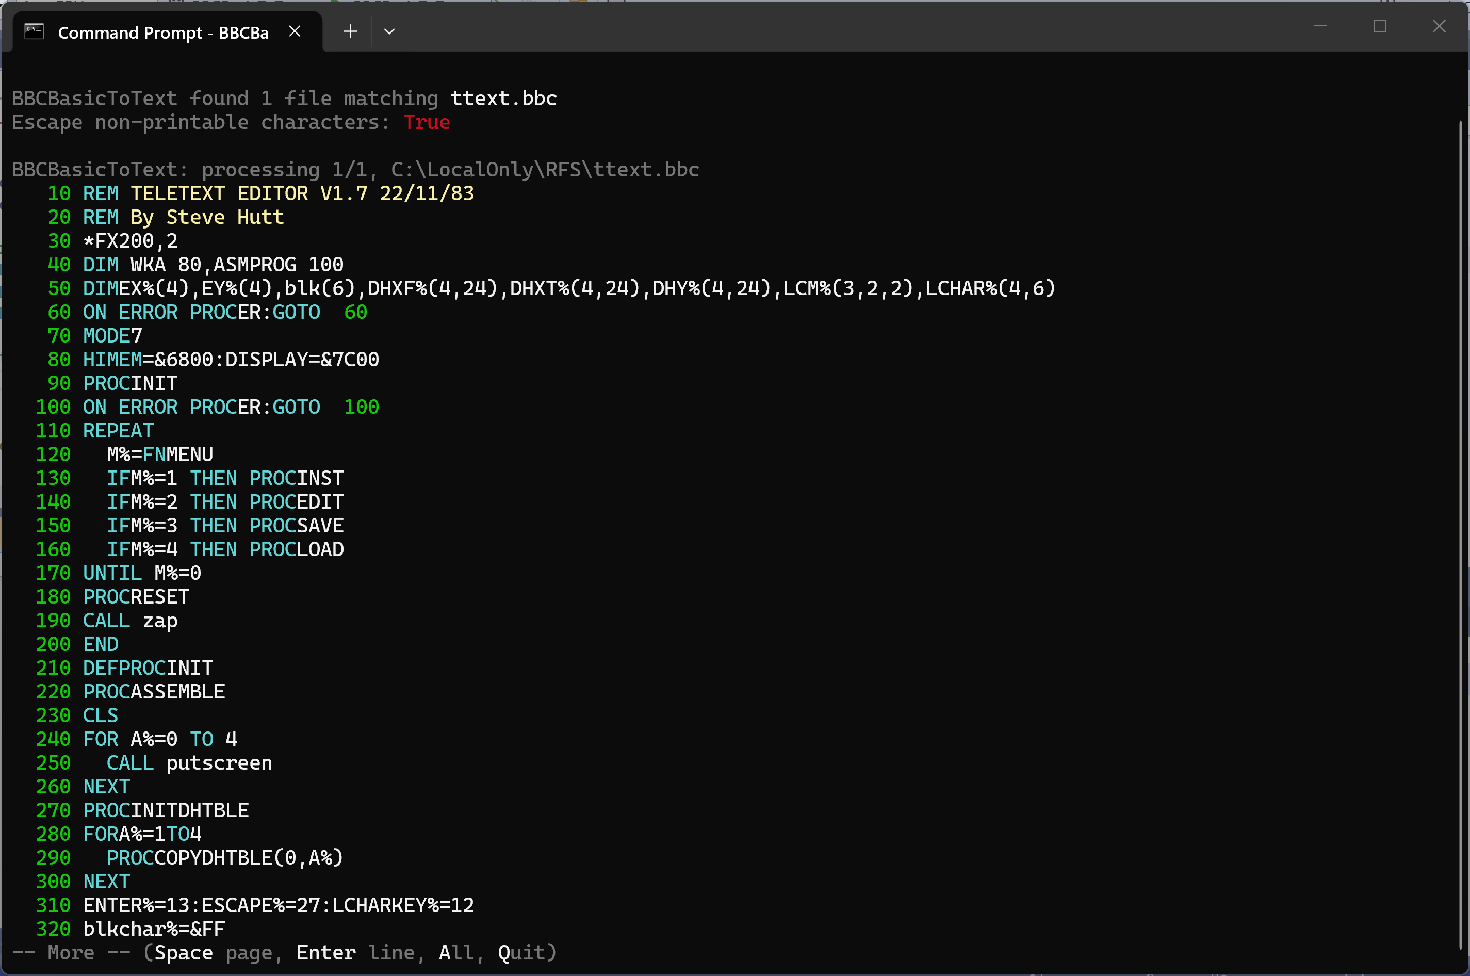Click line 180 PROCRESET

pyautogui.click(x=112, y=596)
